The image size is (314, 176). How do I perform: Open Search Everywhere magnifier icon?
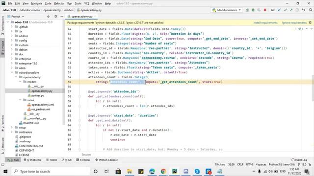tap(311, 10)
